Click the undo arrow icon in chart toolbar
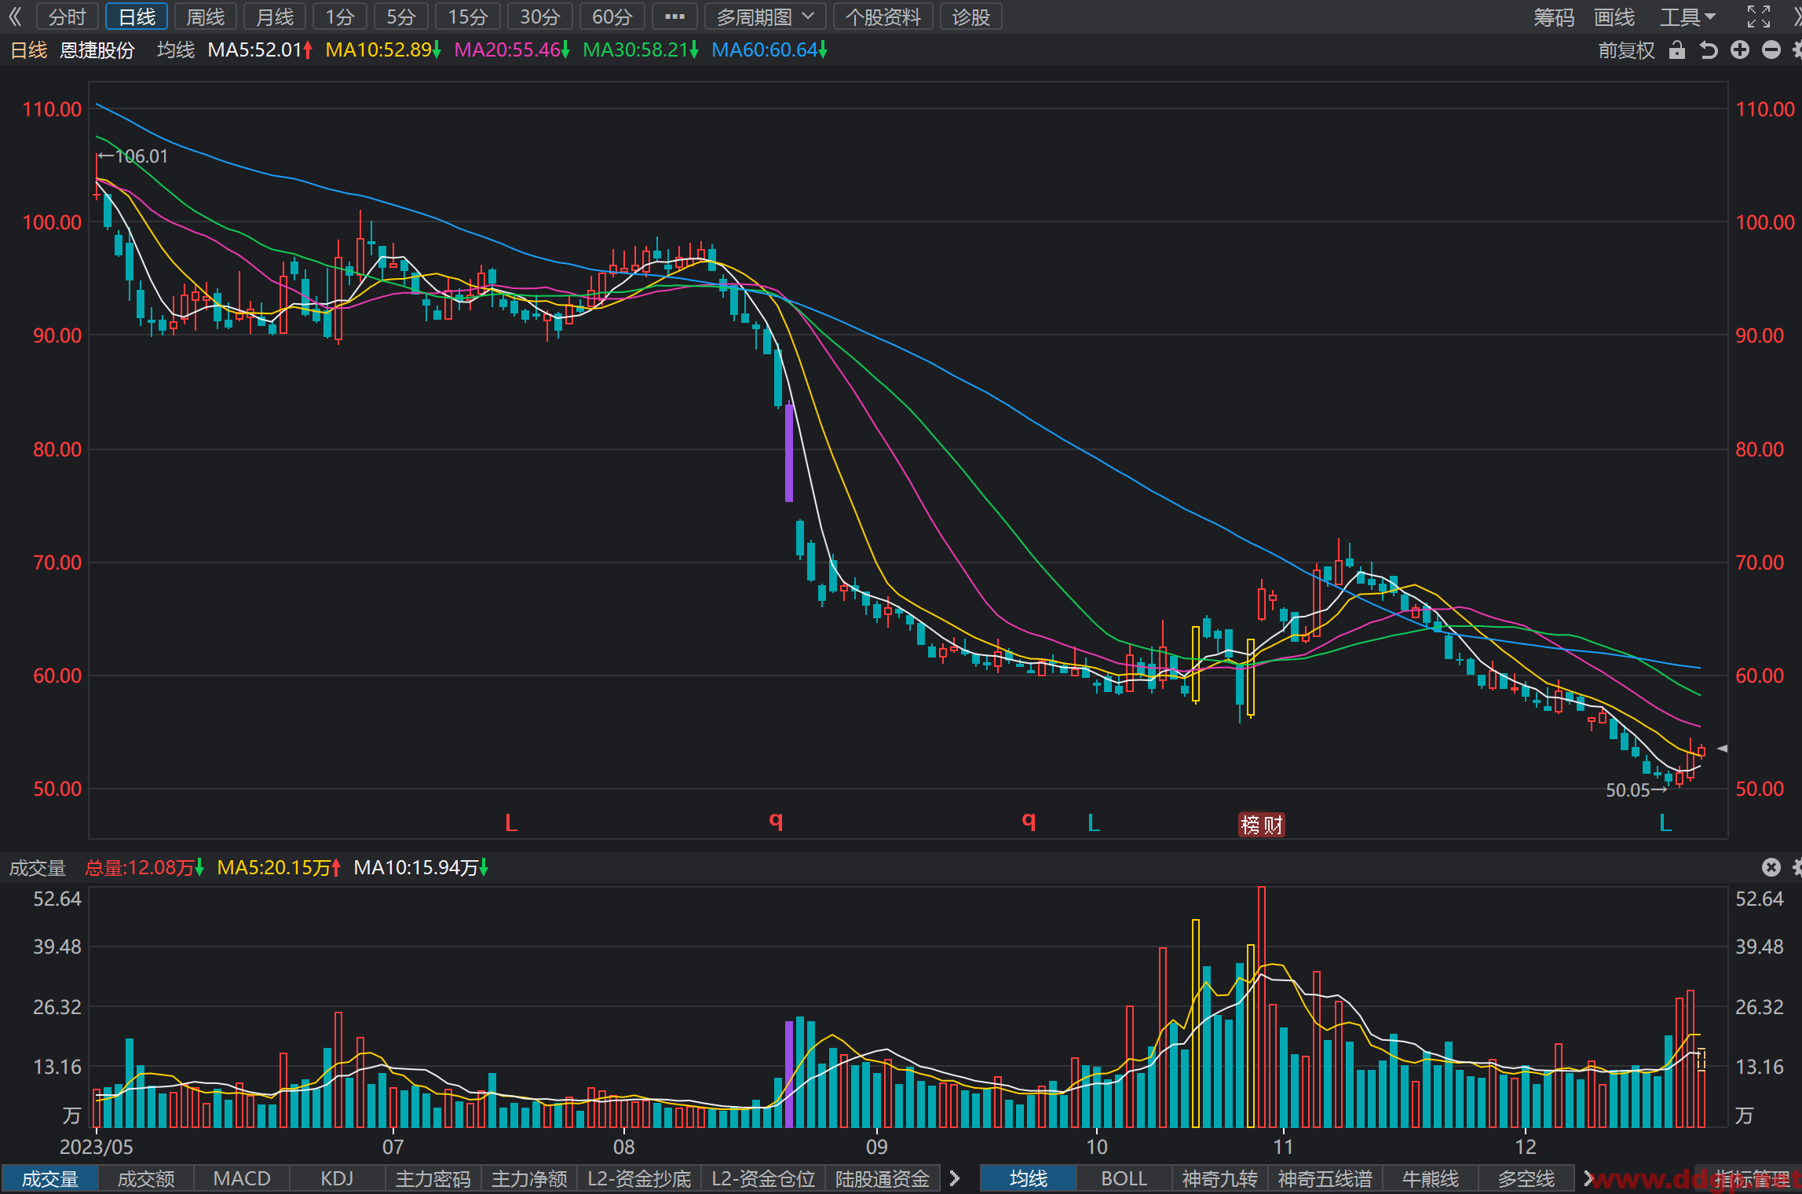Viewport: 1802px width, 1194px height. [x=1709, y=50]
